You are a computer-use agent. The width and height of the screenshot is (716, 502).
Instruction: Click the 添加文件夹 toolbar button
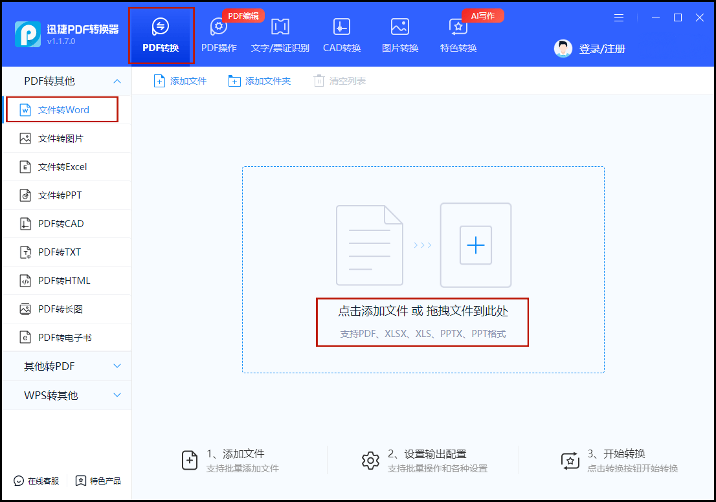[260, 82]
